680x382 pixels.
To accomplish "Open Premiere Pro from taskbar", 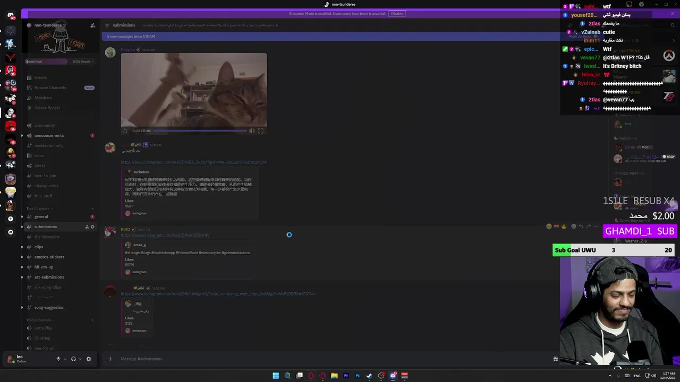I will click(x=346, y=376).
